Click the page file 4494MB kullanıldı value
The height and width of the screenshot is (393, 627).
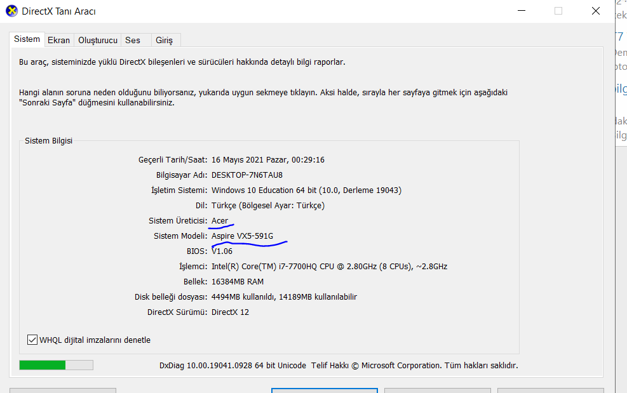(285, 296)
